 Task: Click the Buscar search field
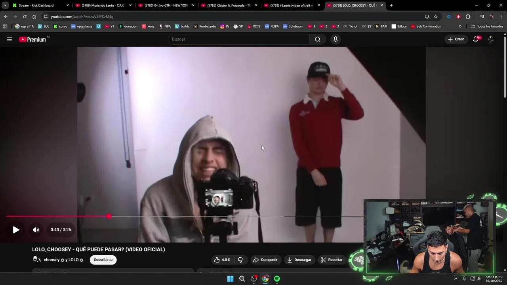tap(238, 39)
